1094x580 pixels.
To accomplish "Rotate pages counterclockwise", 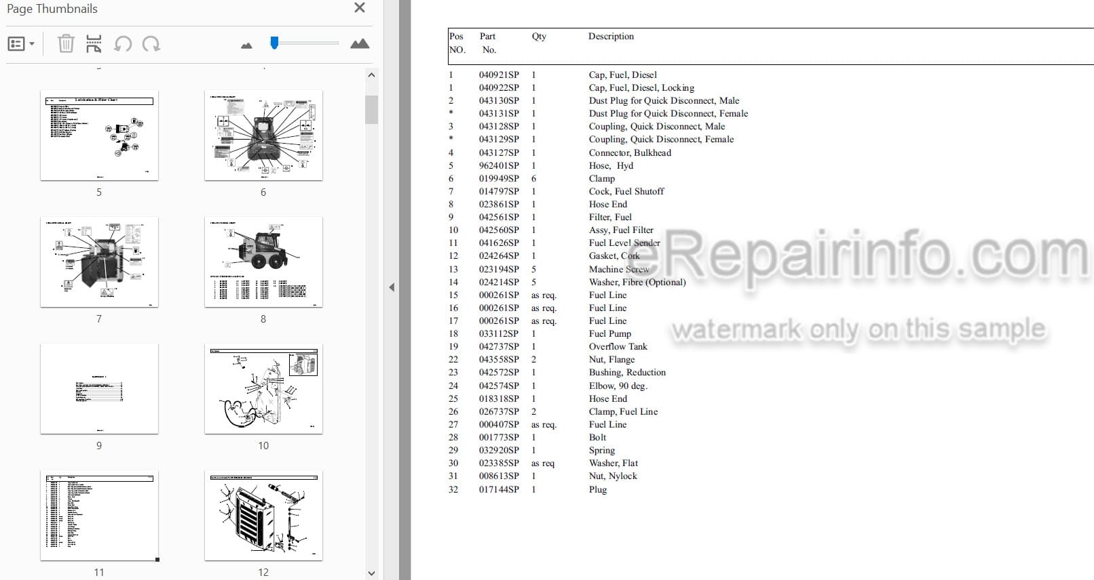I will pos(123,44).
